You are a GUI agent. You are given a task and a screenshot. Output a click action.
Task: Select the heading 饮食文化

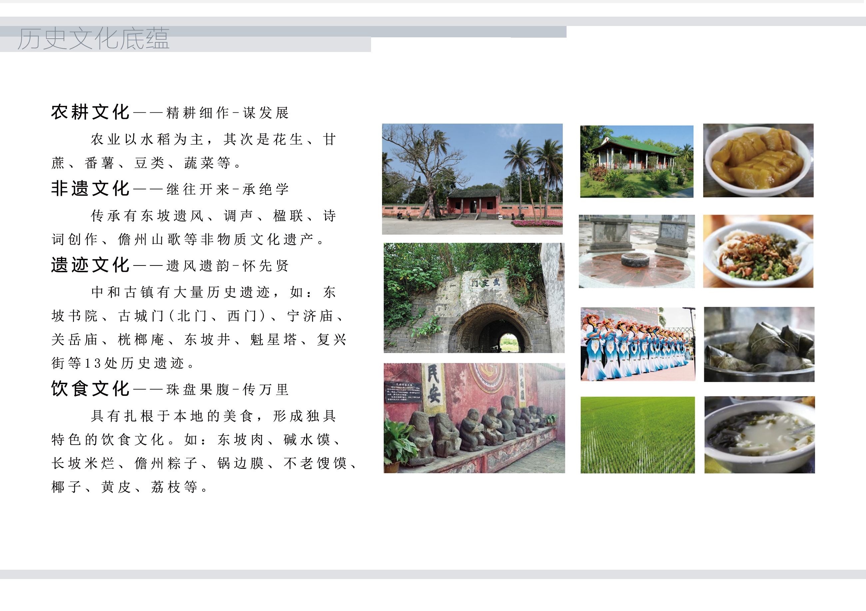(90, 389)
